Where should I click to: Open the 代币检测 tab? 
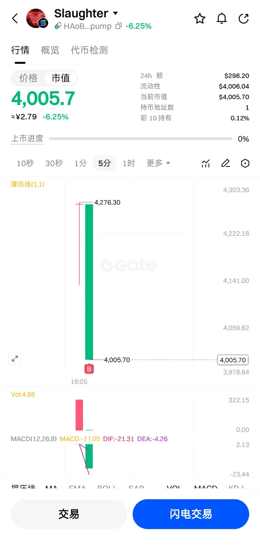pos(89,50)
